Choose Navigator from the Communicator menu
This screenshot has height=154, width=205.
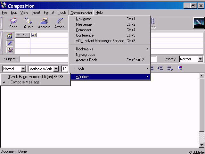[x=110, y=19]
